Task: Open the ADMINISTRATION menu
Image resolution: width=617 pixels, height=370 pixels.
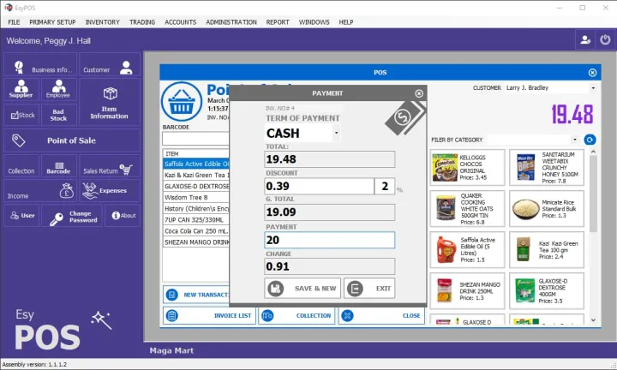Action: 231,22
